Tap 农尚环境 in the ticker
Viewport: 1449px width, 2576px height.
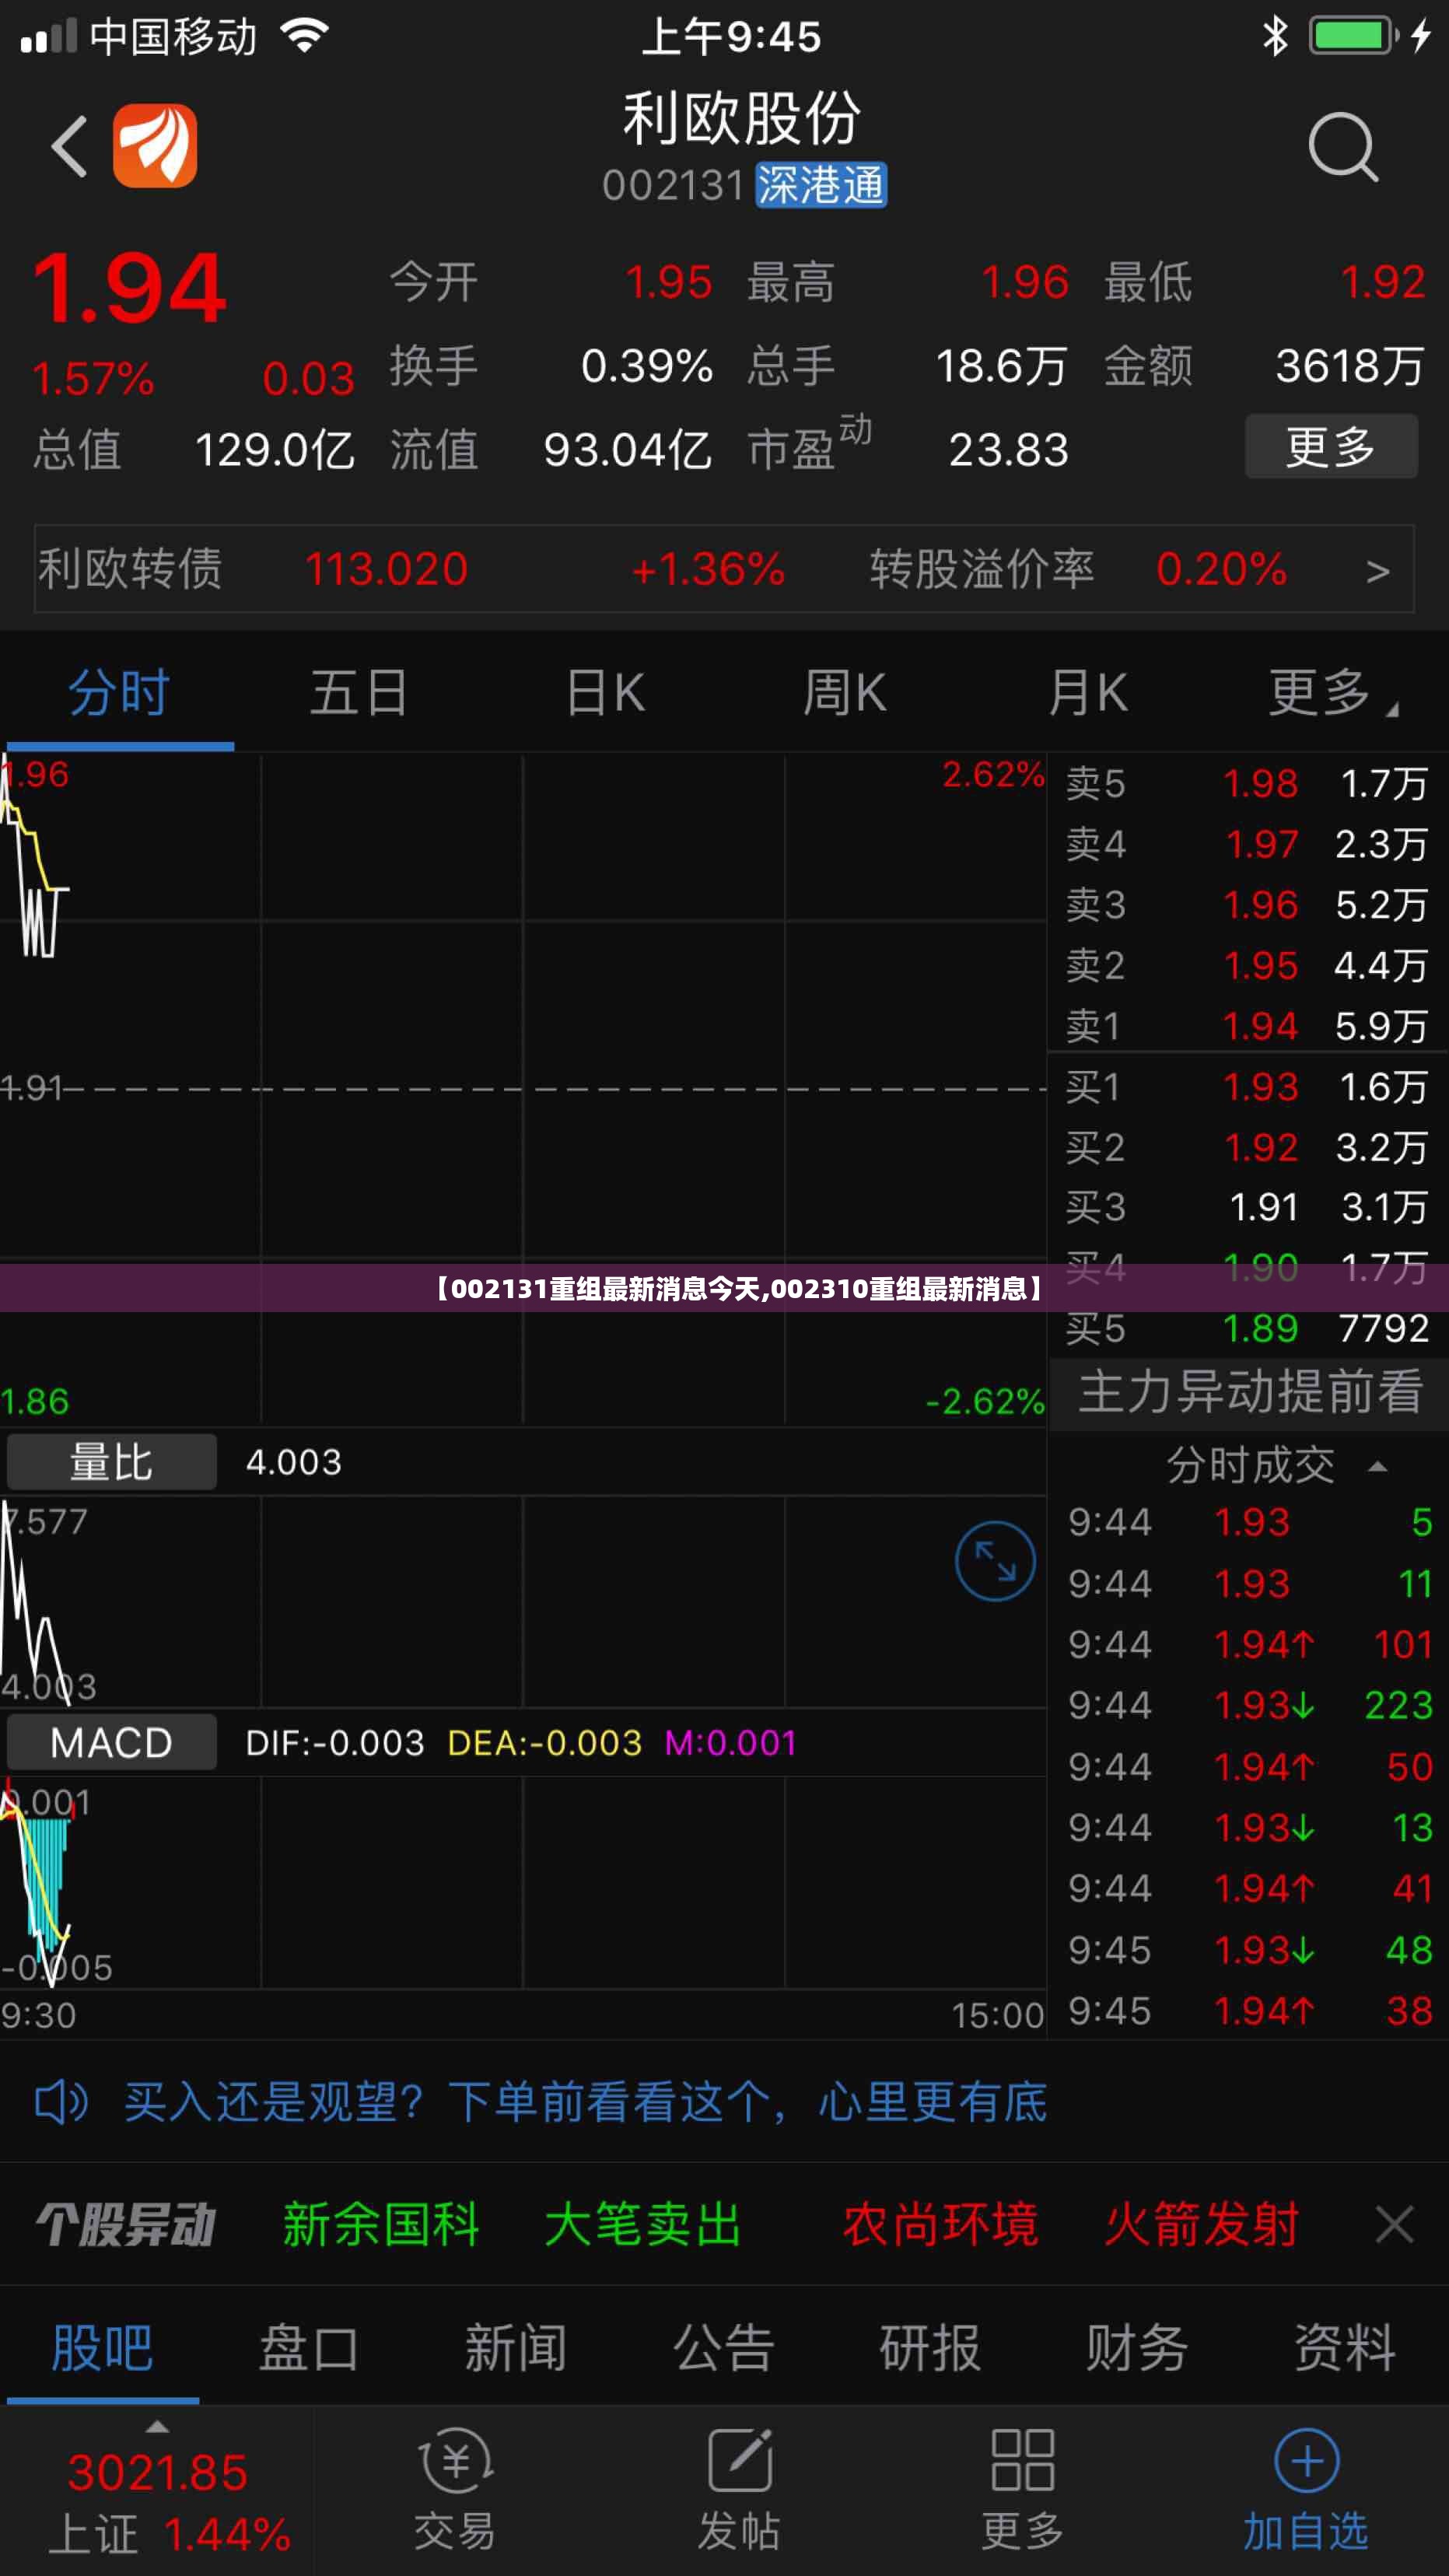940,2225
